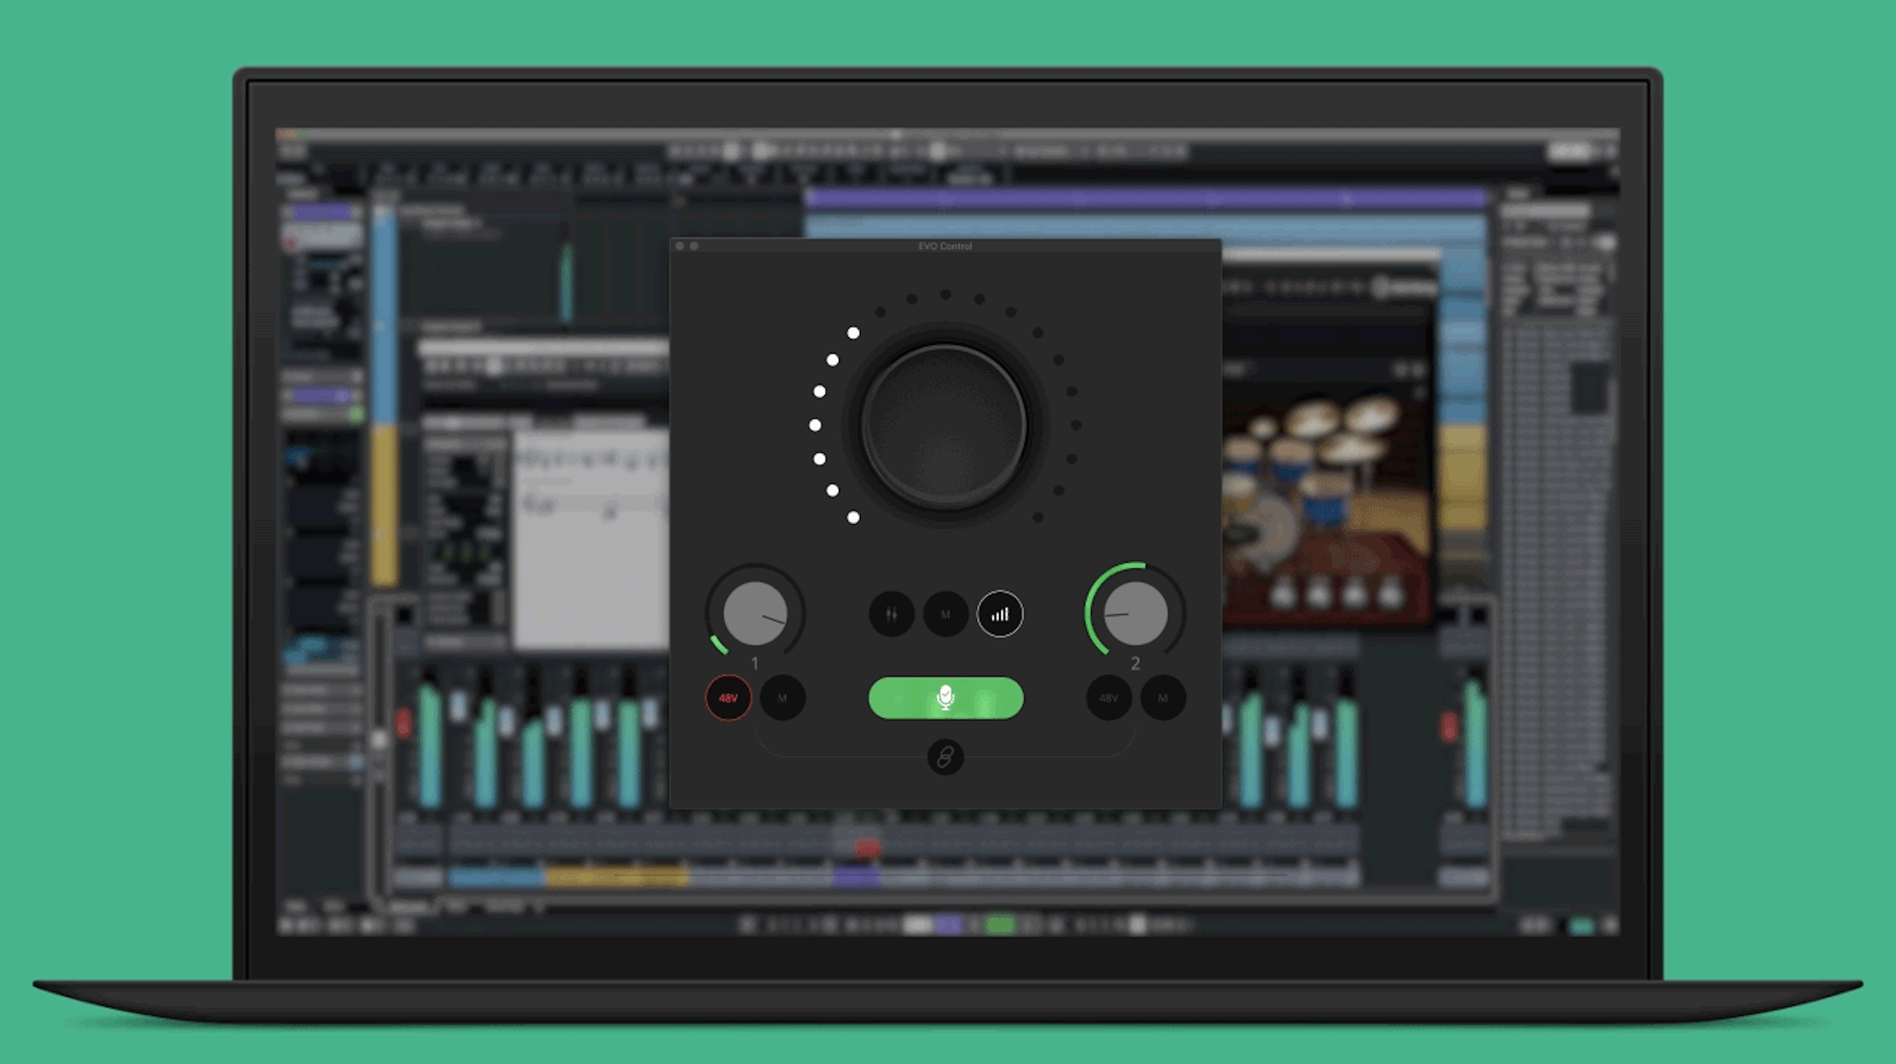Image resolution: width=1896 pixels, height=1064 pixels.
Task: Close the EVO Control window
Action: coord(679,246)
